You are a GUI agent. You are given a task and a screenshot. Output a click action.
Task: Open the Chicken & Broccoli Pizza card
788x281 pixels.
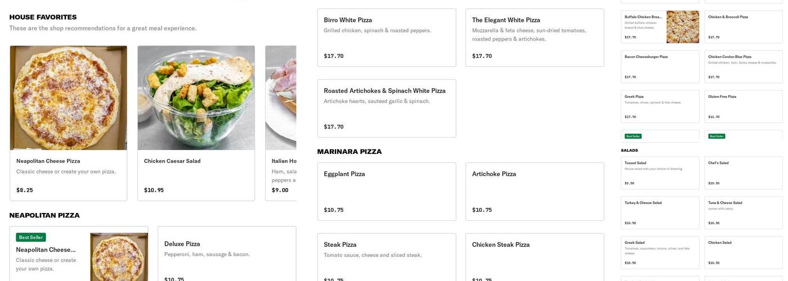(x=744, y=27)
